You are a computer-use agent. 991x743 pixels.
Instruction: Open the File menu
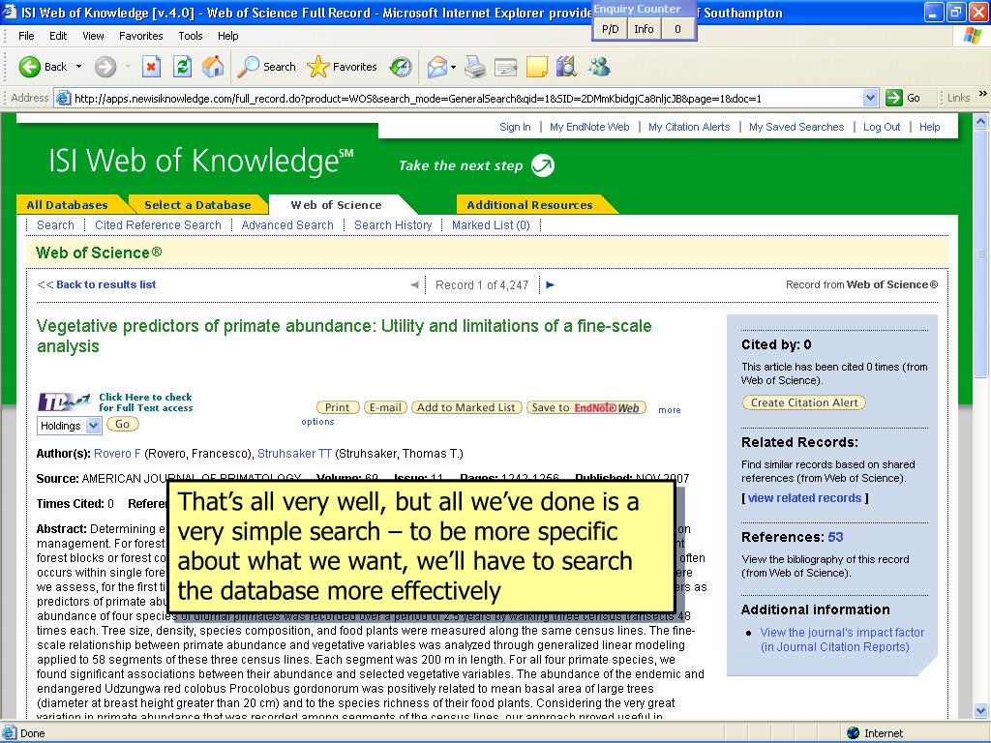coord(26,36)
